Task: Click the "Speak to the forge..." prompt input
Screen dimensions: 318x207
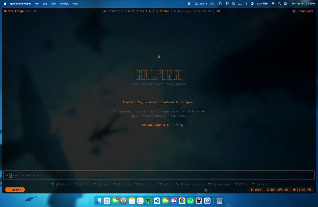Action: [x=159, y=175]
